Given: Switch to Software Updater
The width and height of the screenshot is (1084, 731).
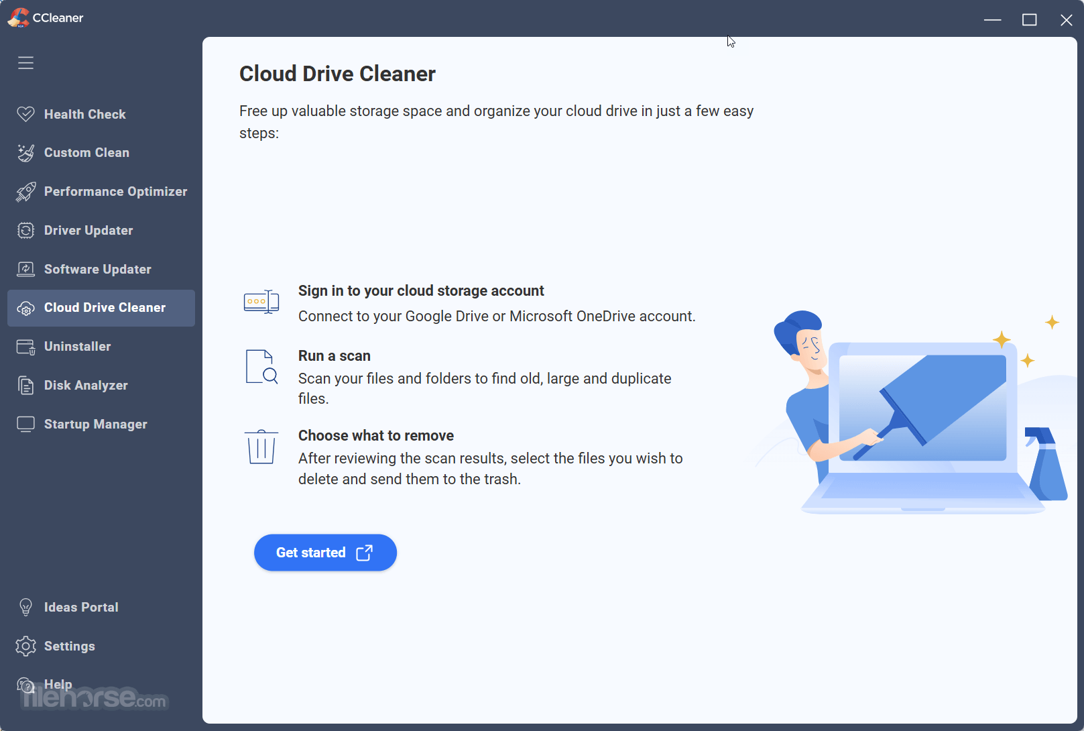Looking at the screenshot, I should click(101, 270).
